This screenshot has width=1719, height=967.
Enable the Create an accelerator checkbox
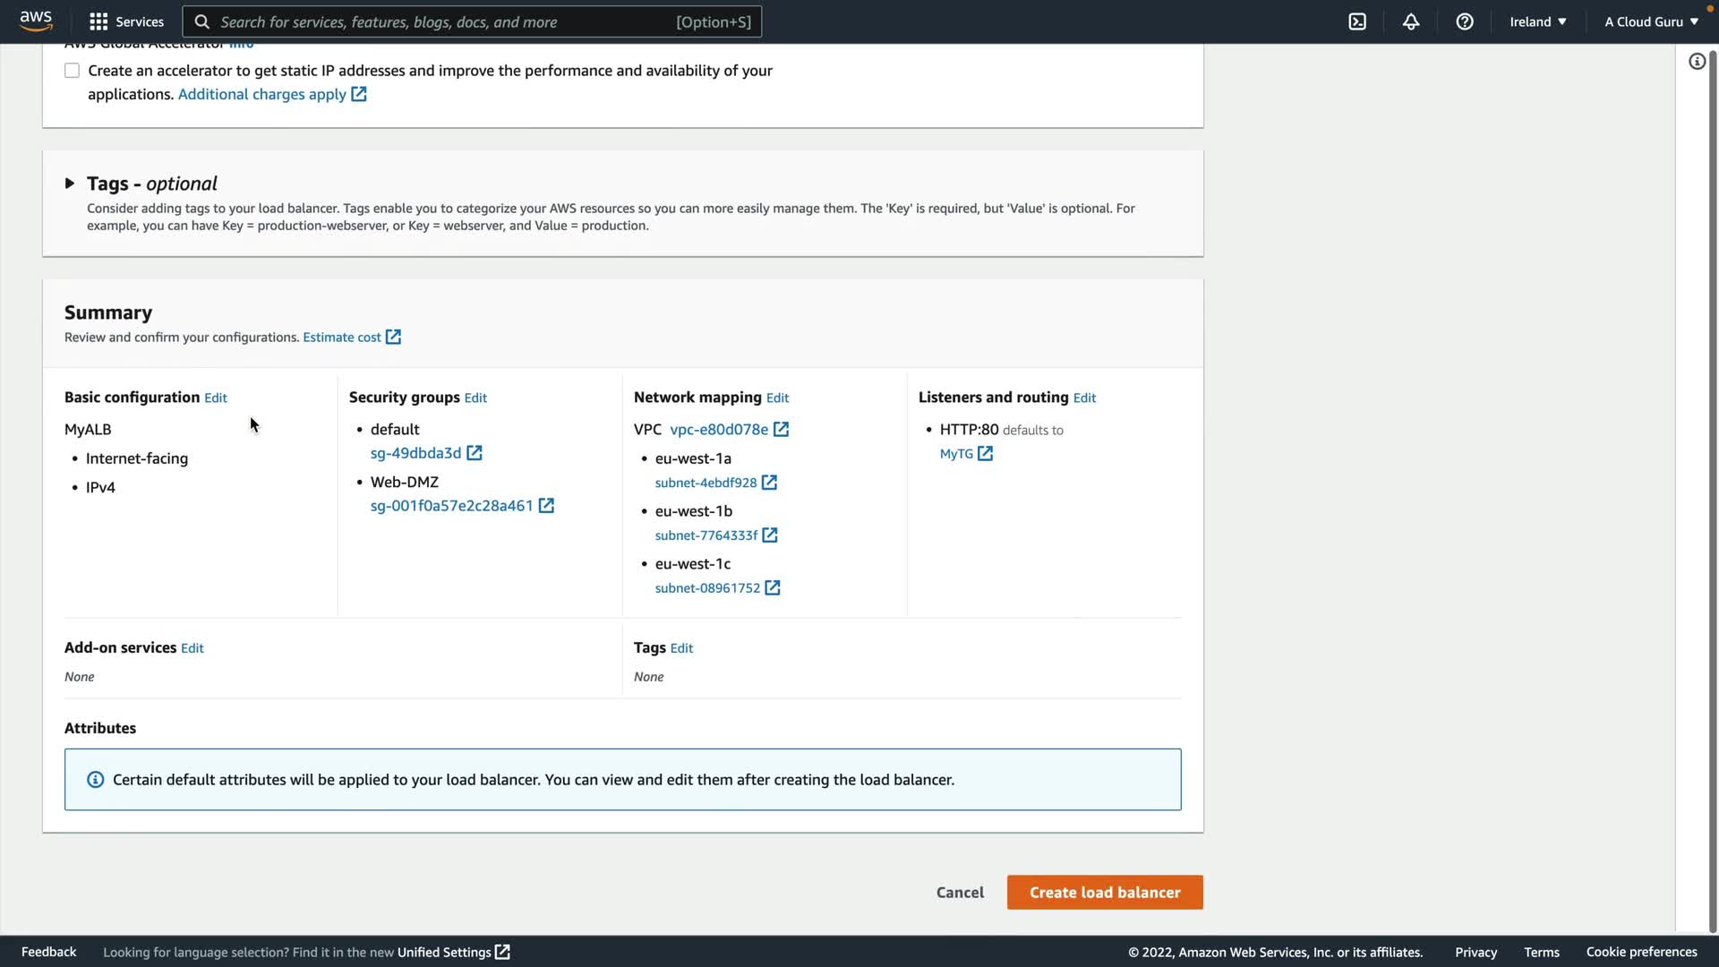coord(72,71)
